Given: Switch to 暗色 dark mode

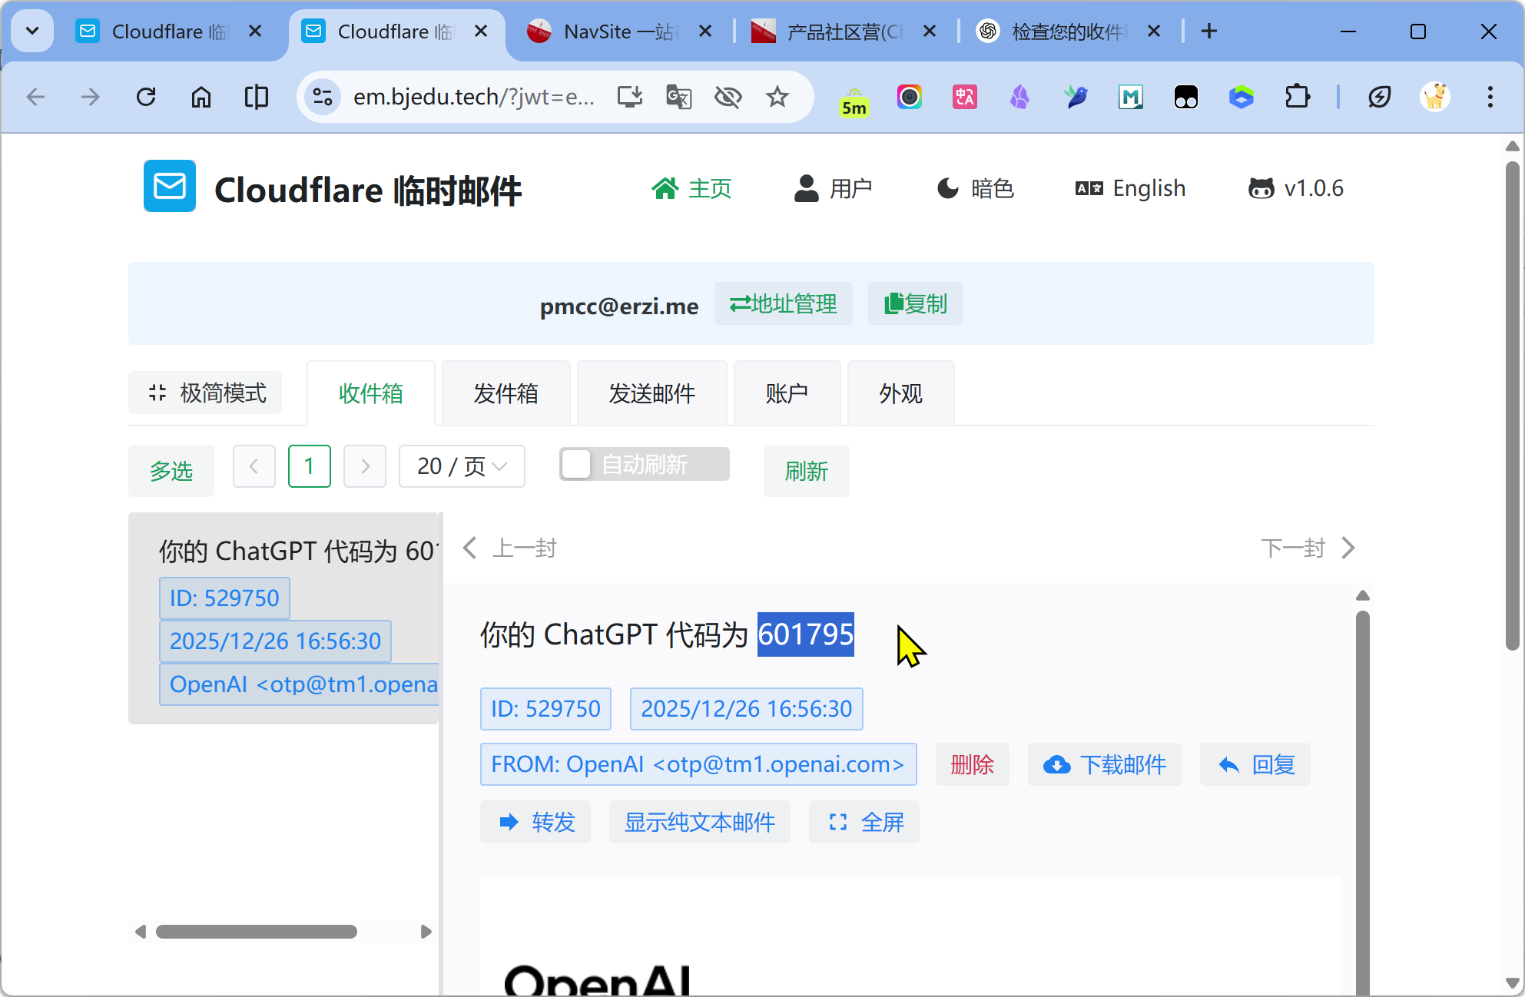Looking at the screenshot, I should pos(976,188).
